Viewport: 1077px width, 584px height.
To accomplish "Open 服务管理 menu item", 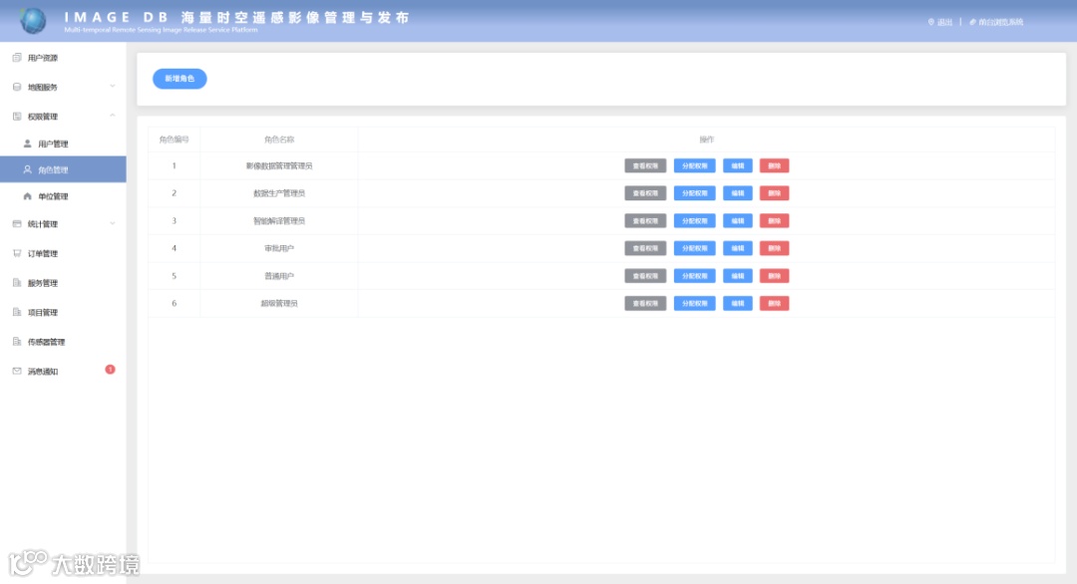I will coord(63,283).
